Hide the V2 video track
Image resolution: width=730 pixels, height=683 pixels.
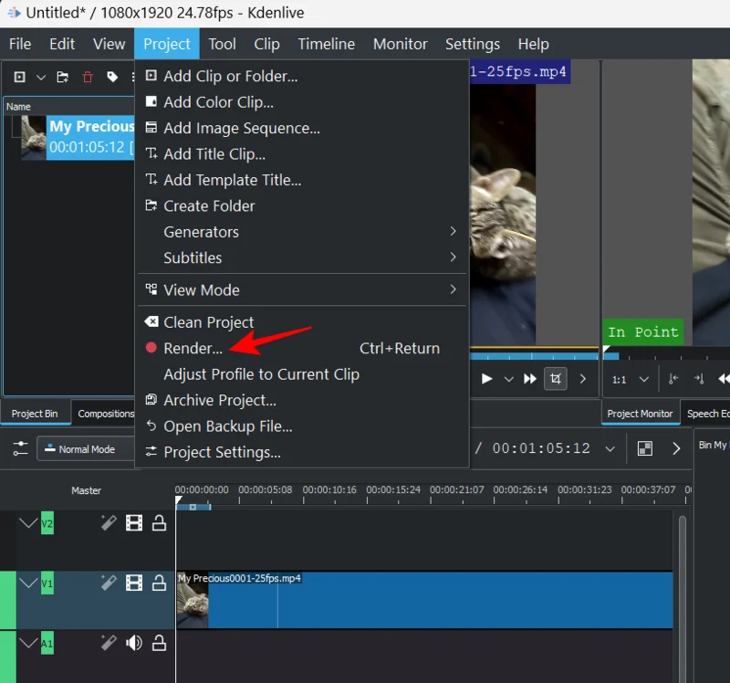[x=134, y=522]
